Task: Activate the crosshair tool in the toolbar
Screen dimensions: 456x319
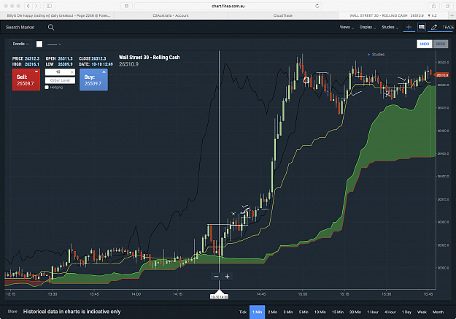Action: click(409, 27)
